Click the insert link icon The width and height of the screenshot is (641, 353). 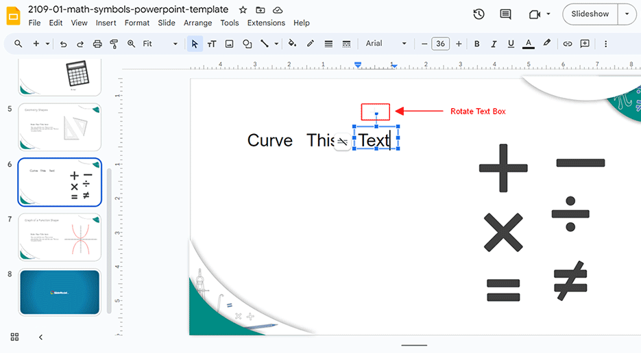(568, 44)
